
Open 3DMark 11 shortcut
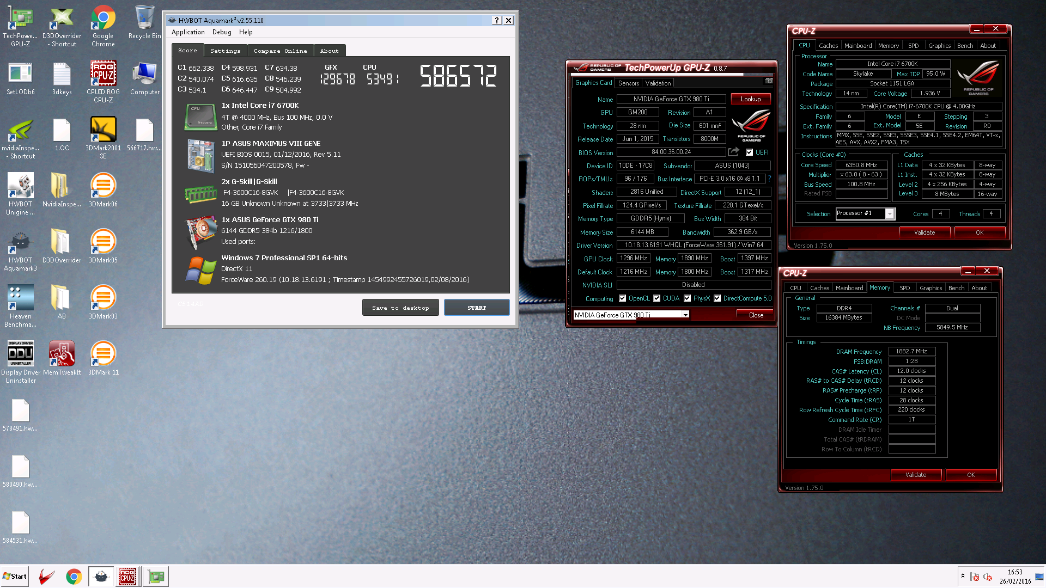pyautogui.click(x=103, y=359)
